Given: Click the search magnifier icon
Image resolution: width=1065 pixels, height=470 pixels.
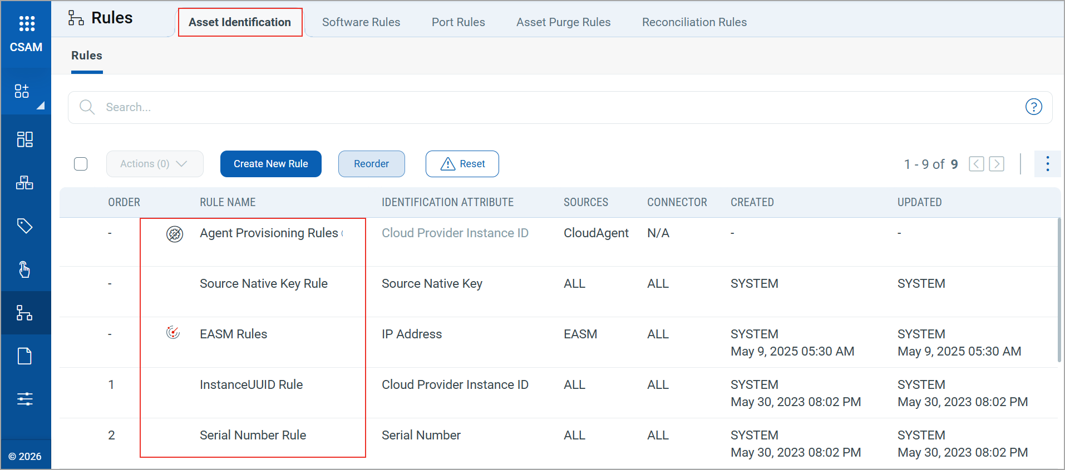Looking at the screenshot, I should [87, 107].
